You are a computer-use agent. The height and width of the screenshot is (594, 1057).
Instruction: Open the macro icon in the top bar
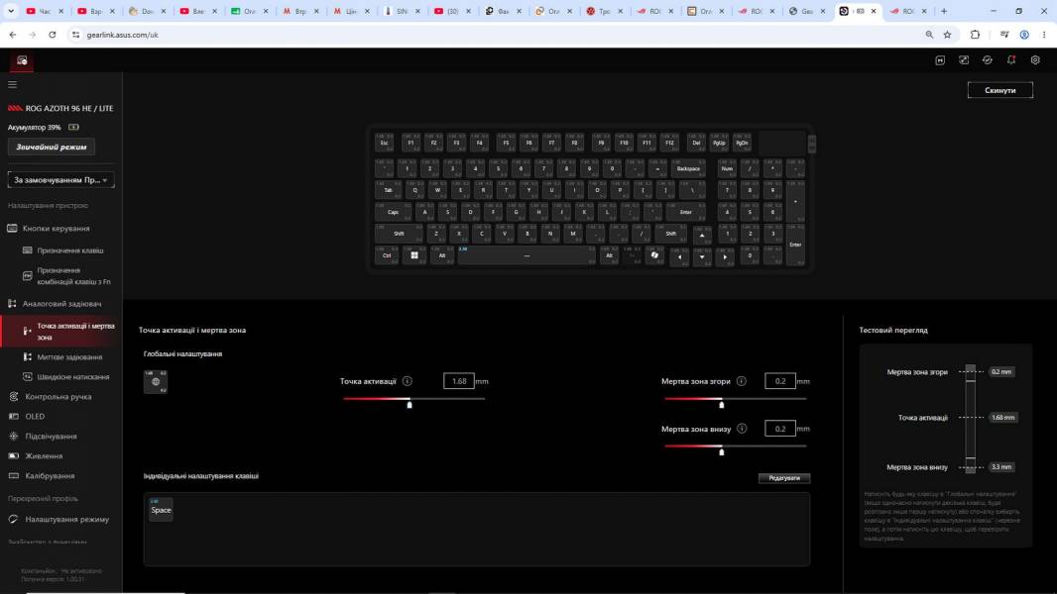[x=940, y=60]
